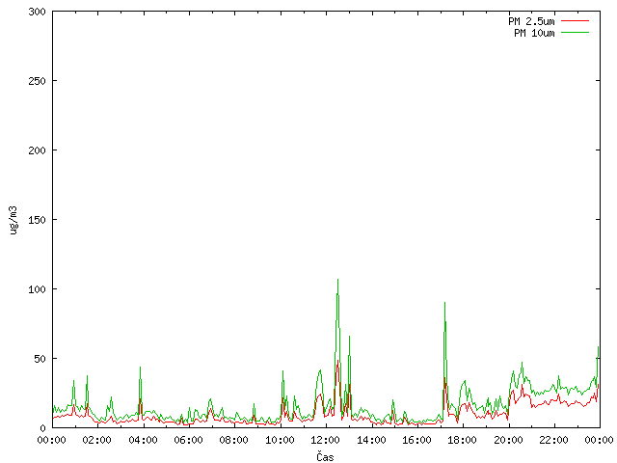
Task: Click the 18:00 time label
Action: pos(463,440)
